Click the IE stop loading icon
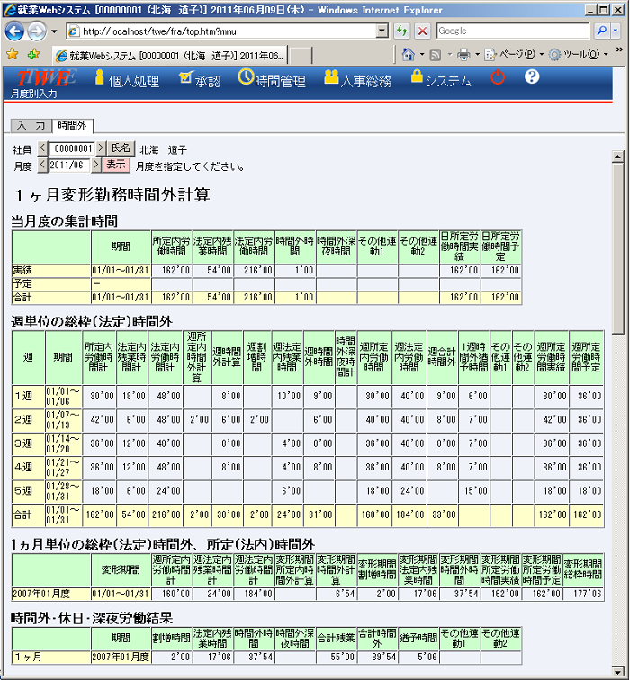Image resolution: width=630 pixels, height=680 pixels. click(x=421, y=31)
